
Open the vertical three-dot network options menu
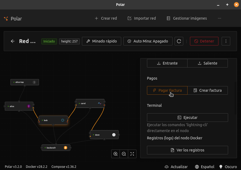pos(226,41)
